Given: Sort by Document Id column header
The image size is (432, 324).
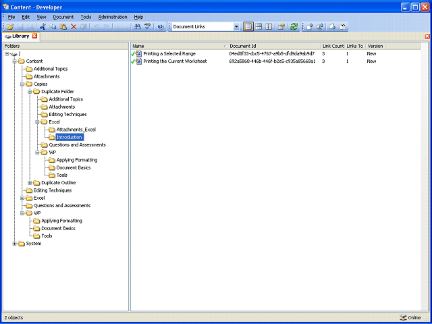Looking at the screenshot, I should [275, 46].
